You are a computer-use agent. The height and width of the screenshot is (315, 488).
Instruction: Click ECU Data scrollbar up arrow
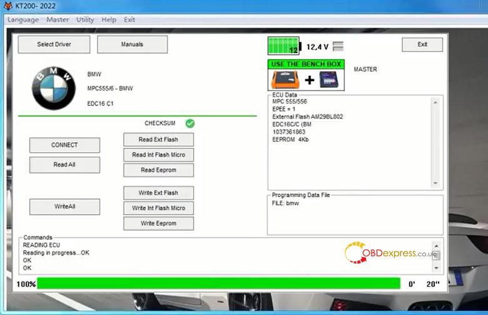(435, 102)
